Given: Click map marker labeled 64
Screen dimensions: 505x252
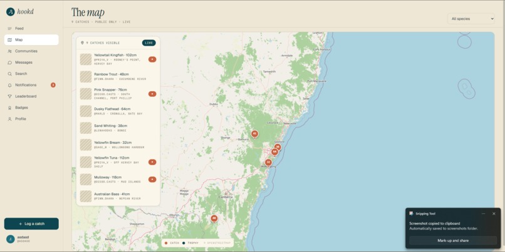Looking at the screenshot, I should 274,151.
